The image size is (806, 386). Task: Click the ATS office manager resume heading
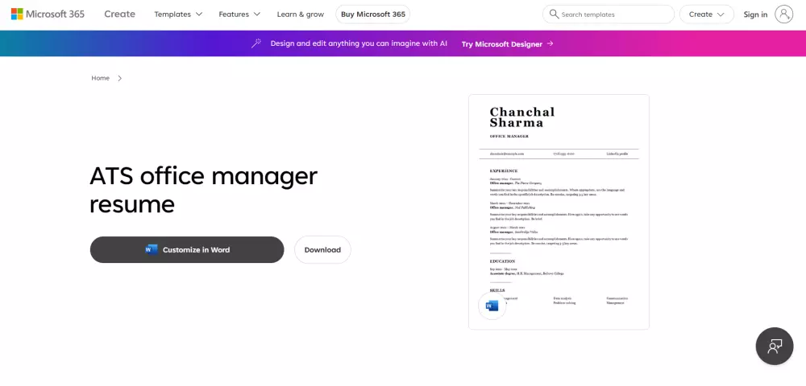(204, 190)
